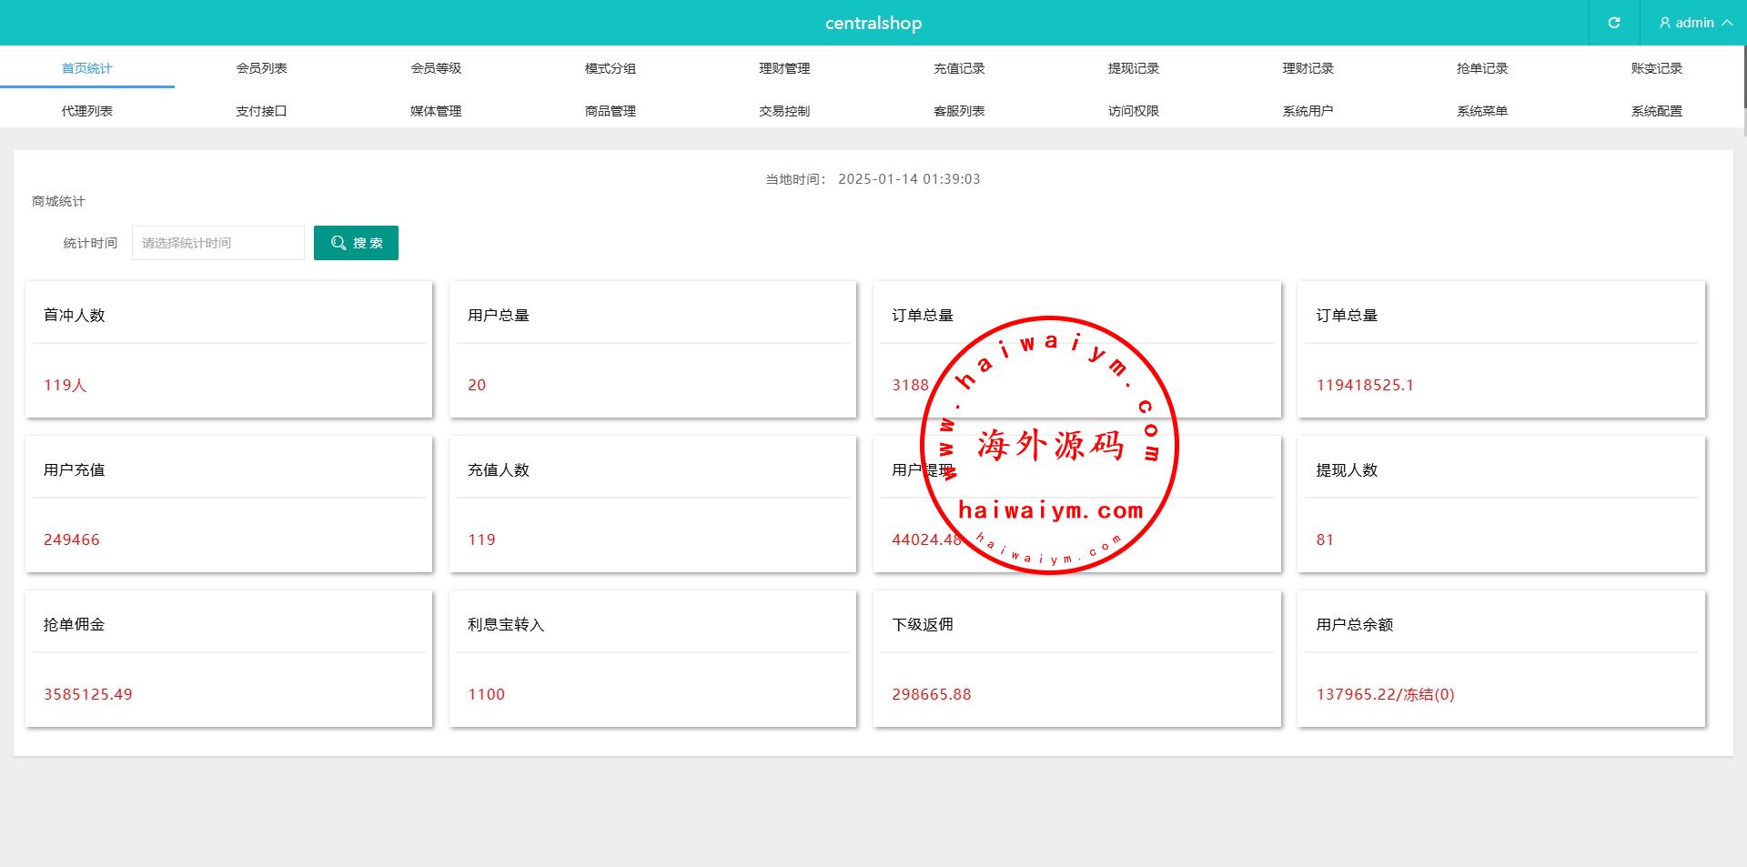
Task: View the 提现记录 tab
Action: coord(1133,68)
